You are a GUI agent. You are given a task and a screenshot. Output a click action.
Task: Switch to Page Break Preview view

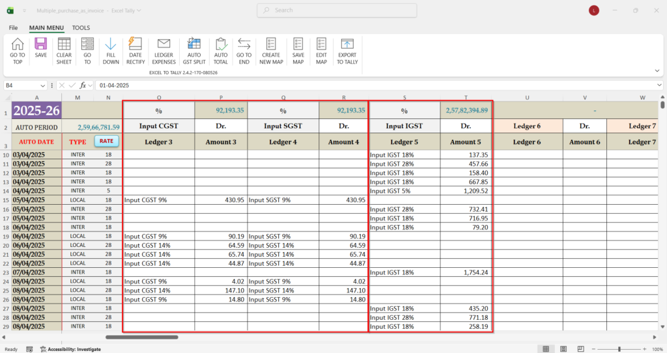580,349
